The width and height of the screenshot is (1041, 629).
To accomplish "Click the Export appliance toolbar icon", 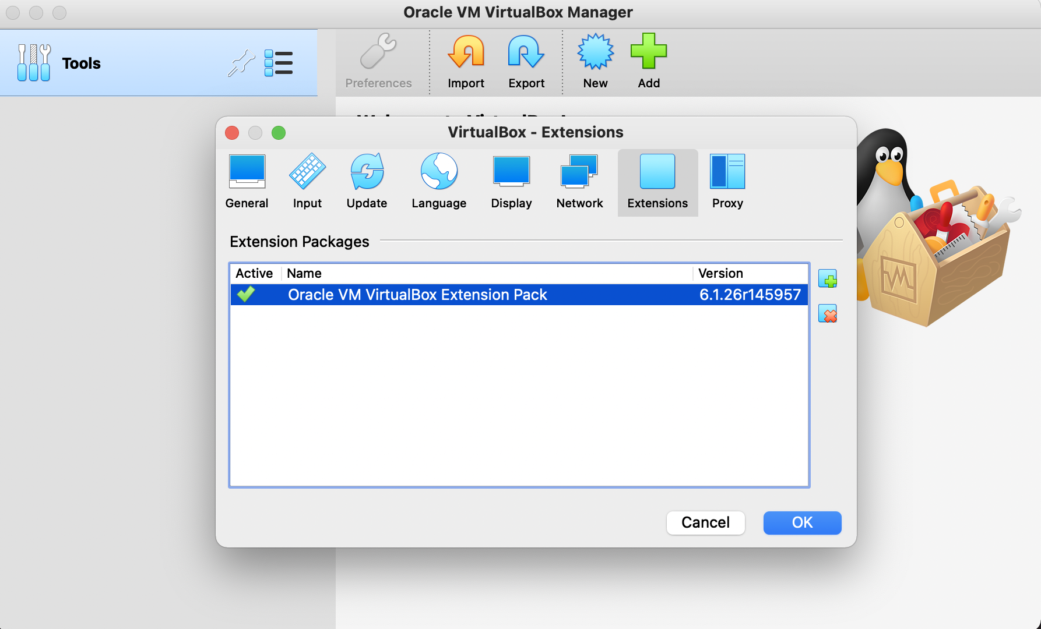I will 526,62.
